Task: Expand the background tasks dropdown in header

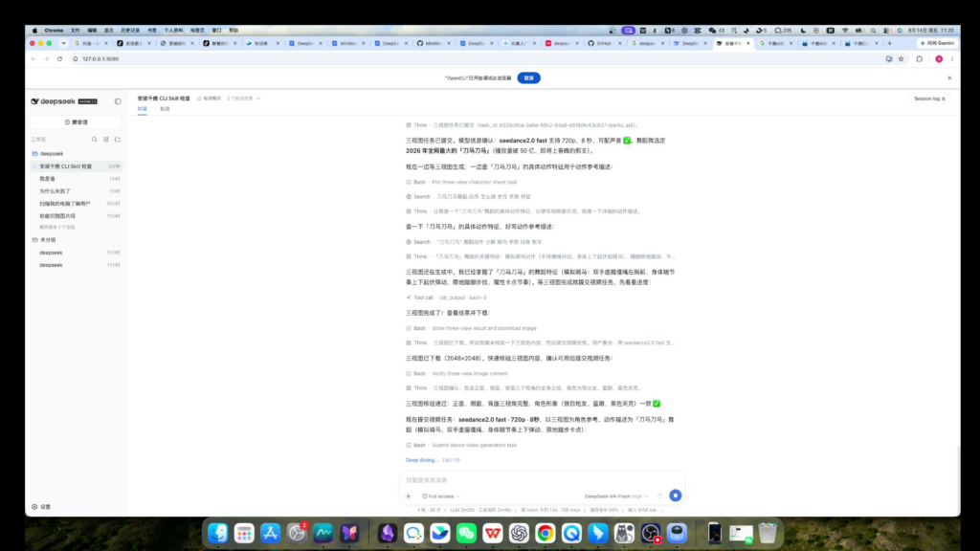Action: click(x=244, y=99)
